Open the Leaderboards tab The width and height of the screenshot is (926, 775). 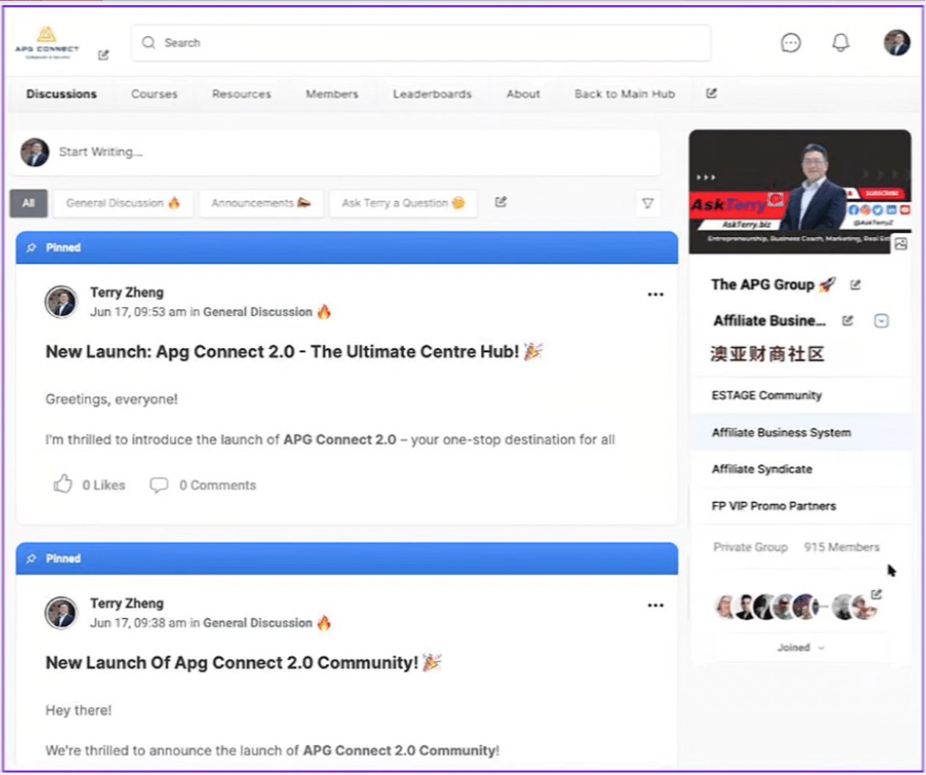(433, 94)
